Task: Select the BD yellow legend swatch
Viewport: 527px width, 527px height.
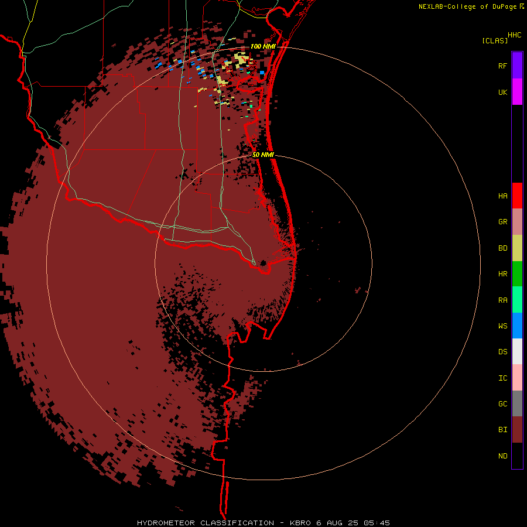Action: pos(517,248)
